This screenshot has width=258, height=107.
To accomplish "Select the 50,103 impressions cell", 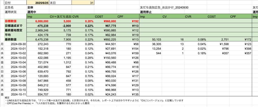I will coord(151,39).
